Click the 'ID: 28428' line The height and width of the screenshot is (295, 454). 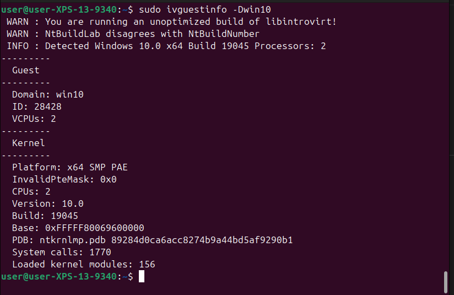[37, 106]
